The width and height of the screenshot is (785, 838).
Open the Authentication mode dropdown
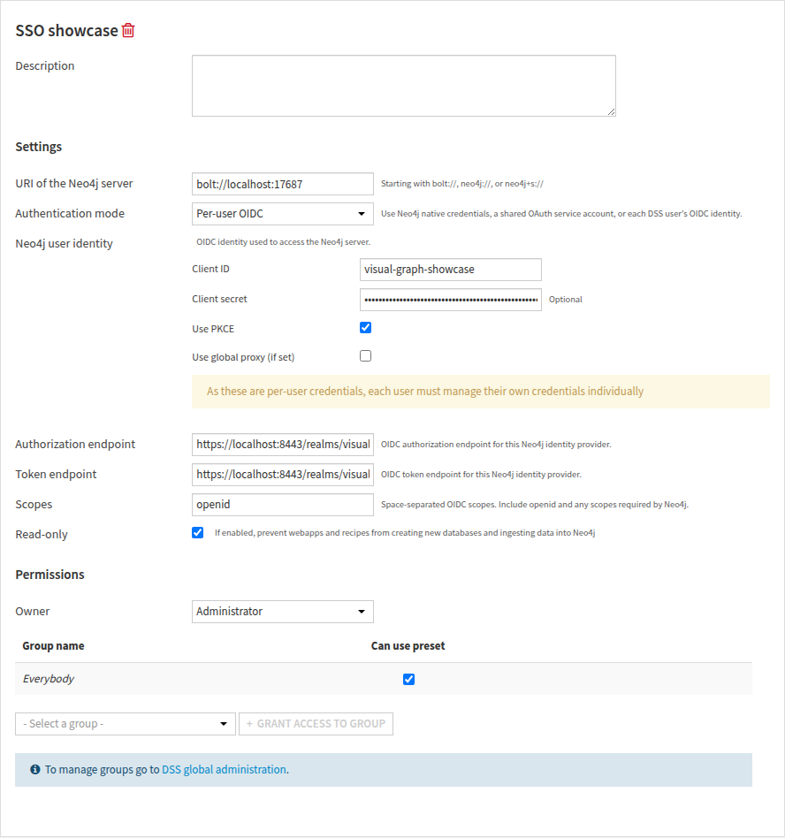tap(283, 214)
